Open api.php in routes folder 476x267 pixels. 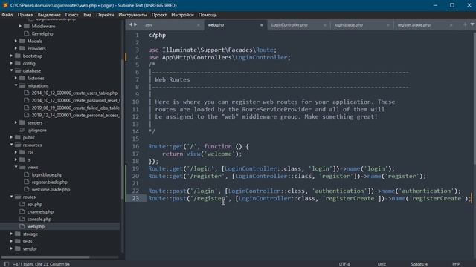coord(35,205)
